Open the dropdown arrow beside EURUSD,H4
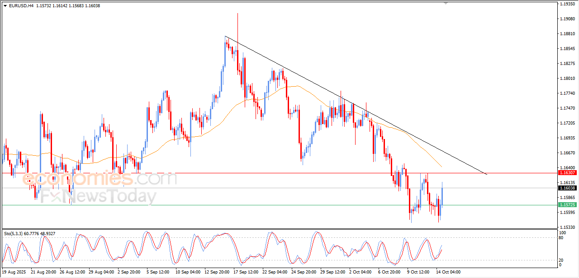This screenshot has width=579, height=278. pyautogui.click(x=5, y=6)
